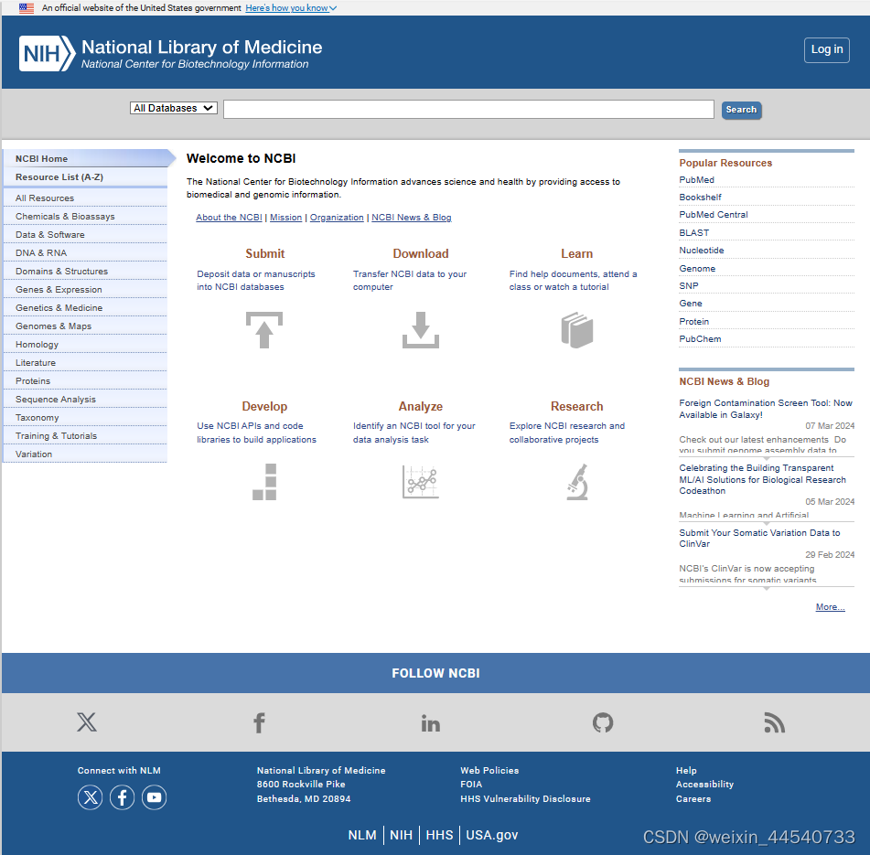Open the USA.gov footer link

pos(491,835)
